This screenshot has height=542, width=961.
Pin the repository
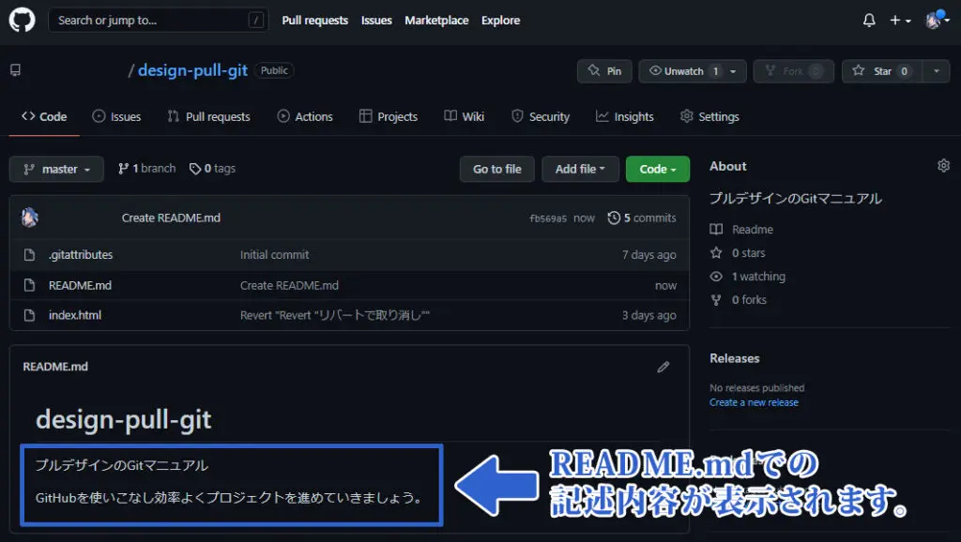tap(603, 70)
